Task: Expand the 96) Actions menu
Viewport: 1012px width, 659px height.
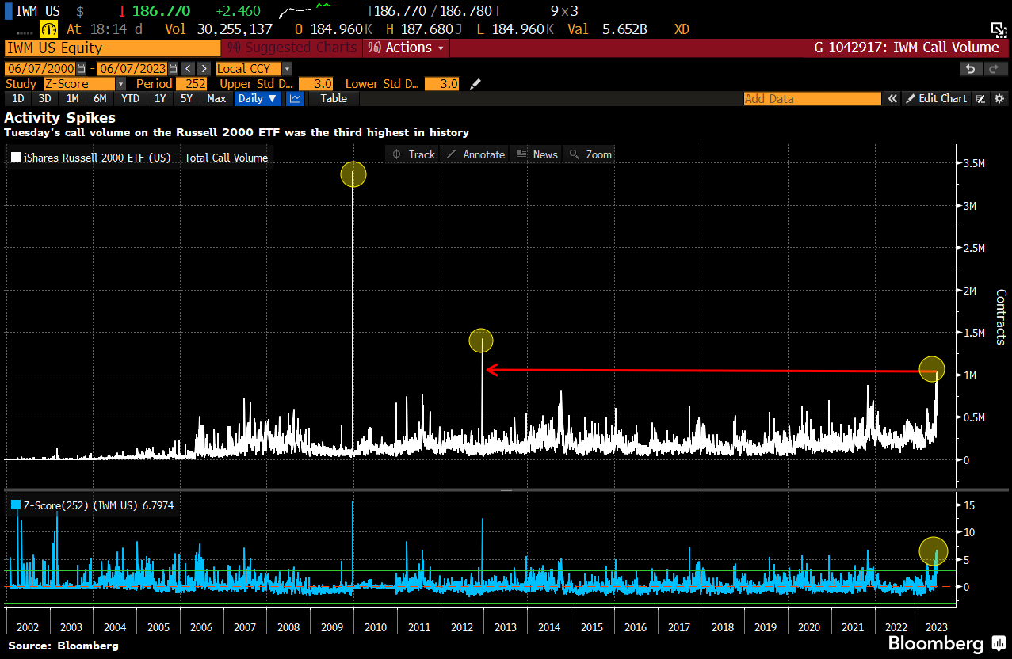Action: (406, 48)
